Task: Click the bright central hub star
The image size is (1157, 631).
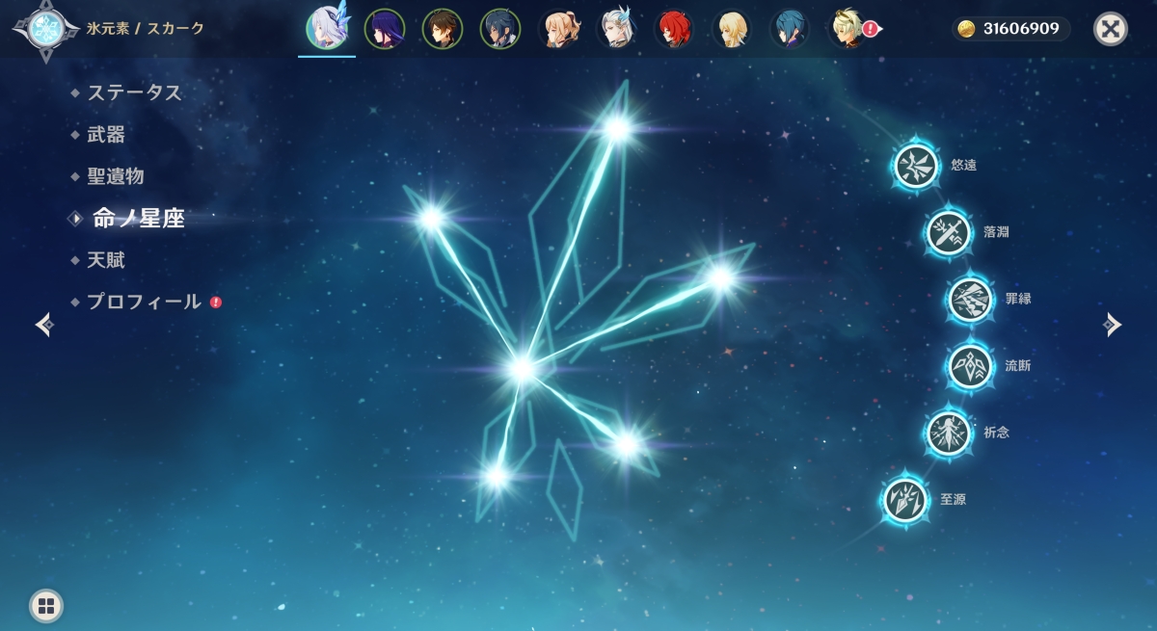Action: (522, 368)
